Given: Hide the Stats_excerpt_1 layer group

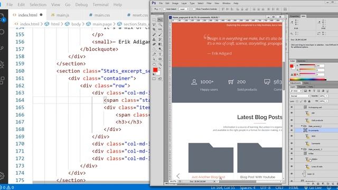Looking at the screenshot, I should coord(292,149).
